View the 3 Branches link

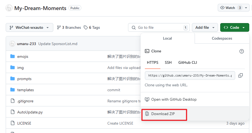[69, 27]
